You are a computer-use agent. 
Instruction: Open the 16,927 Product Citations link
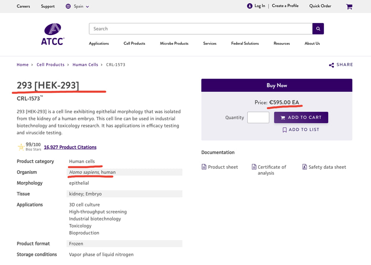click(70, 147)
